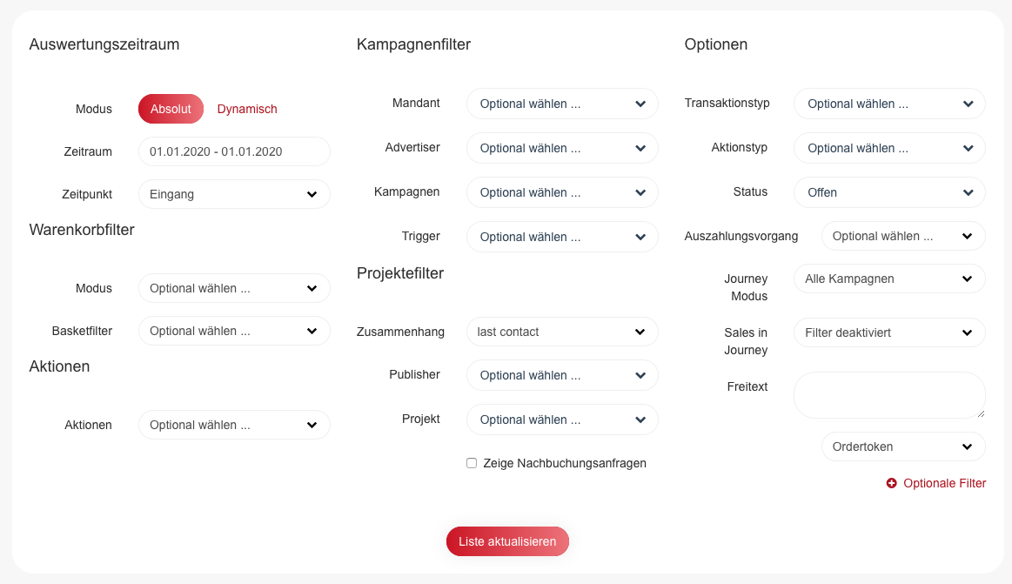Click the chevron icon in Sales in Journey field

(967, 333)
